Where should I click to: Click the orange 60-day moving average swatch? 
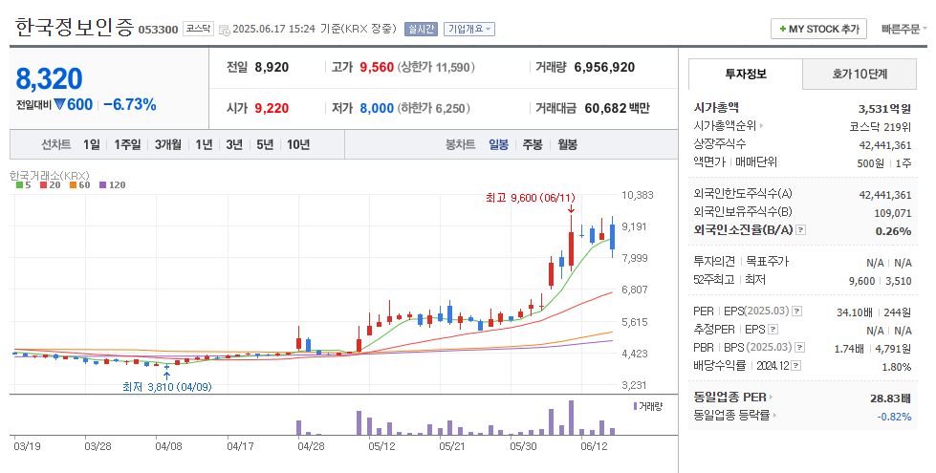(x=73, y=185)
